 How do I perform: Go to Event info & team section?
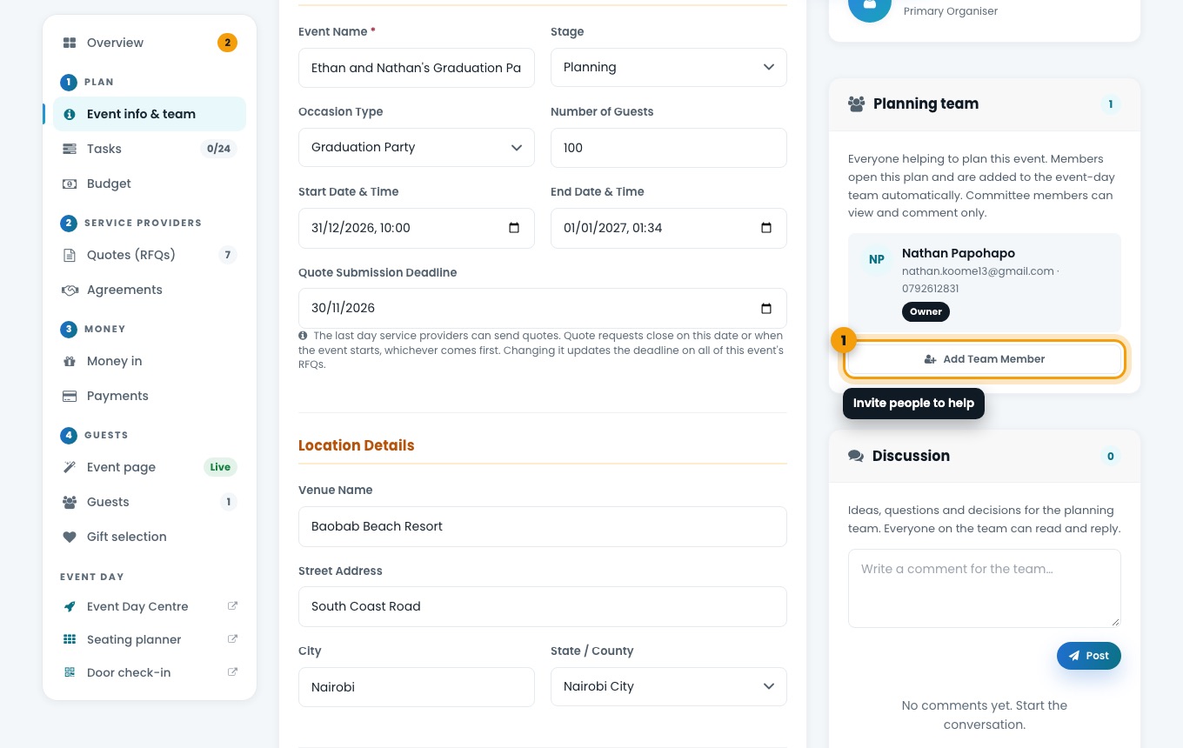[x=150, y=114]
